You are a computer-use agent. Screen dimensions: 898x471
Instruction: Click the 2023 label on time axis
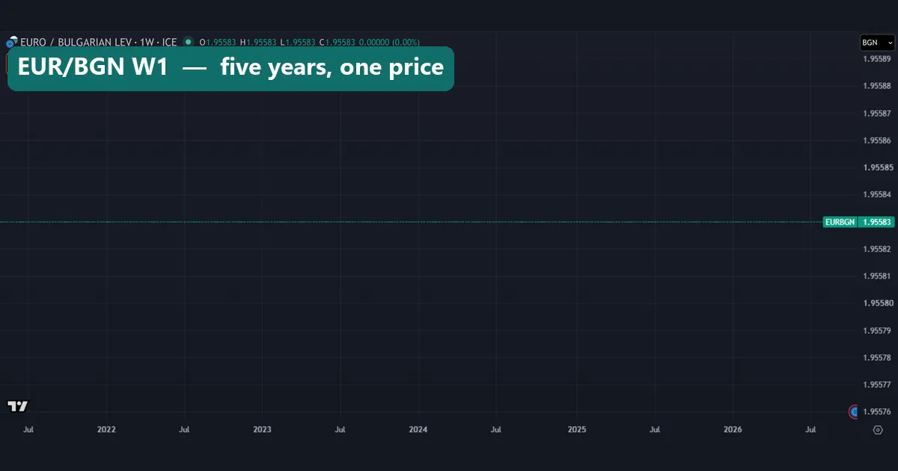click(x=263, y=430)
